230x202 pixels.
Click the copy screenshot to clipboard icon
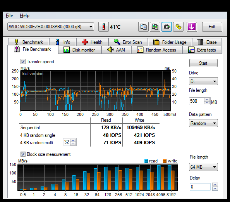(155, 27)
